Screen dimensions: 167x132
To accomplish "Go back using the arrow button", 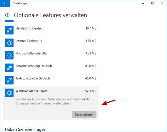I will [5, 3].
